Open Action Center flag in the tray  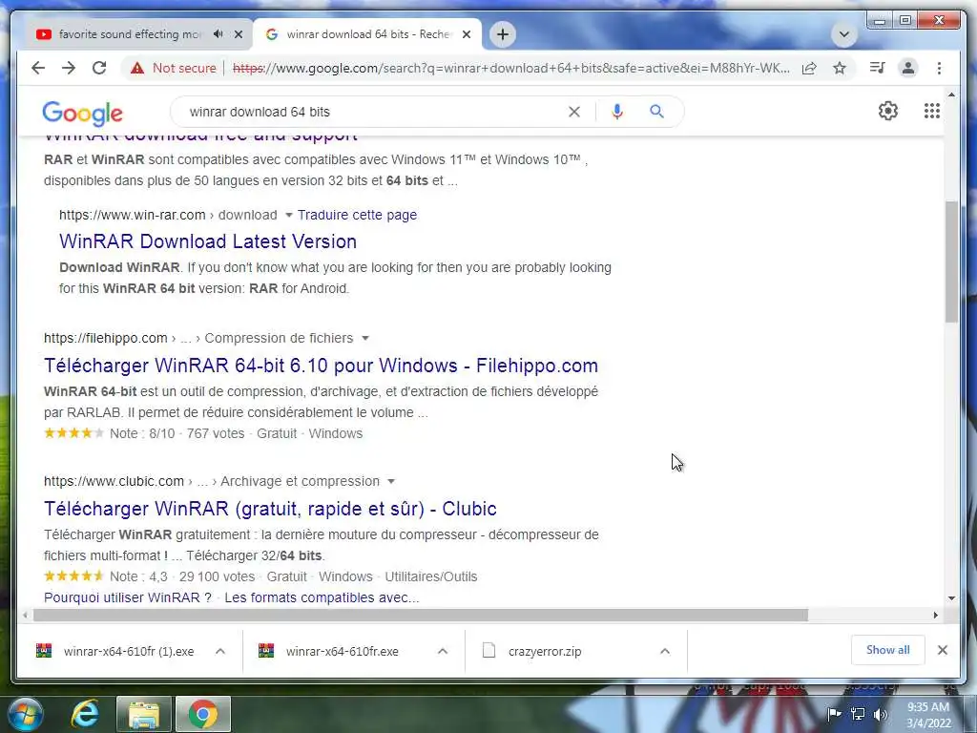coord(834,714)
